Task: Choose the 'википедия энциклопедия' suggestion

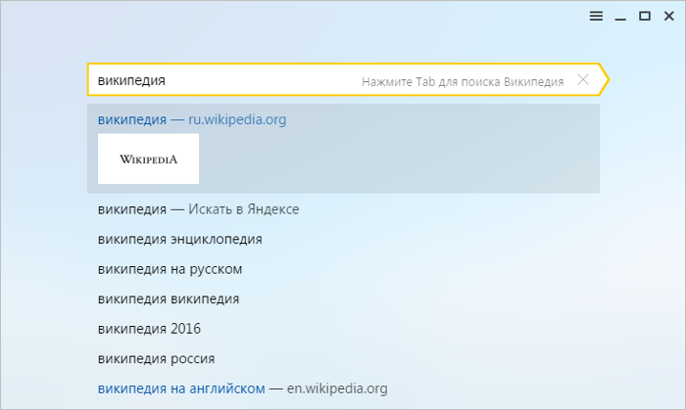Action: point(179,240)
